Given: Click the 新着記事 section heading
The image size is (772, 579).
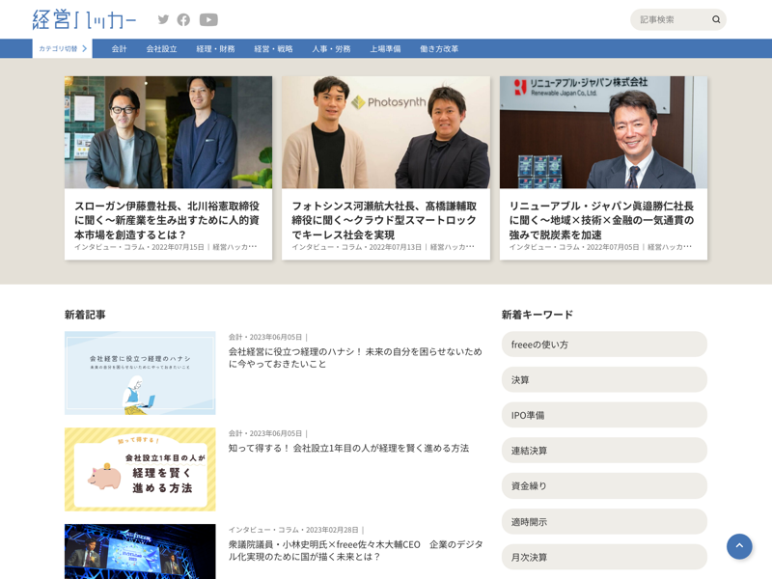Looking at the screenshot, I should pyautogui.click(x=85, y=315).
